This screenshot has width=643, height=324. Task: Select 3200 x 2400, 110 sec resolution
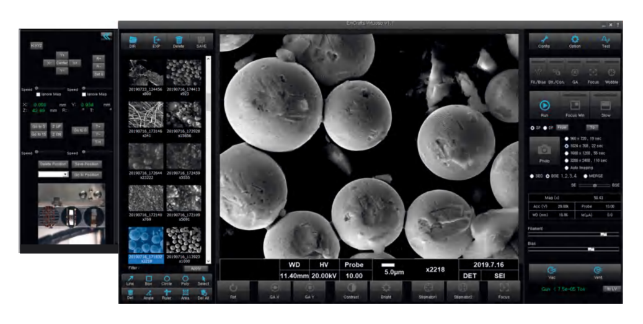[x=567, y=160]
